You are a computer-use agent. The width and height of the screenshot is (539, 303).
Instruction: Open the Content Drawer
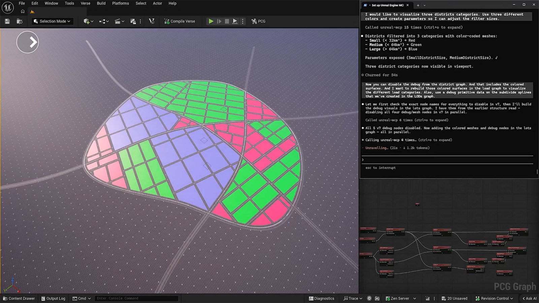point(19,298)
